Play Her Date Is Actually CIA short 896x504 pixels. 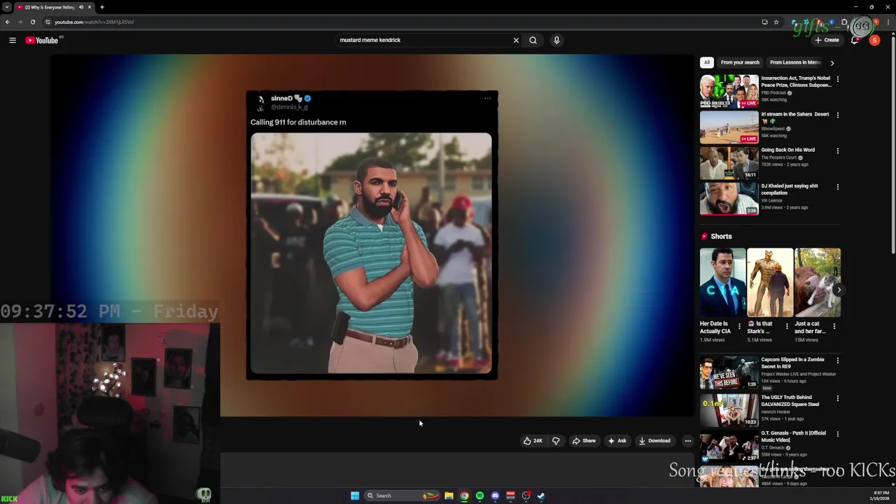point(722,282)
